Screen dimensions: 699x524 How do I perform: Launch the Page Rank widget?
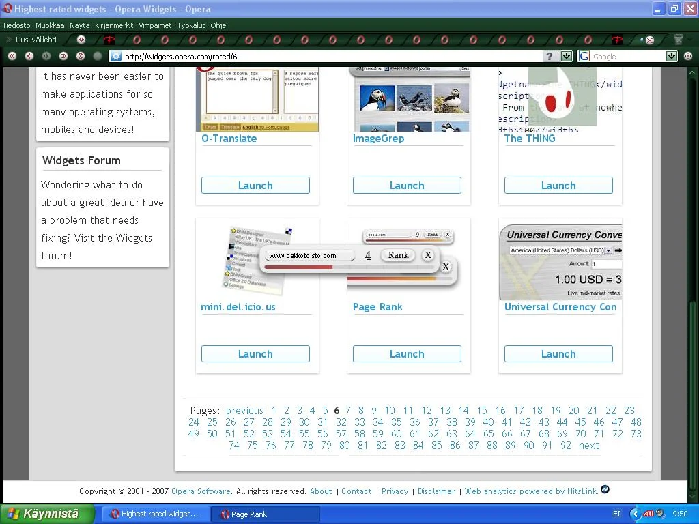coord(407,354)
